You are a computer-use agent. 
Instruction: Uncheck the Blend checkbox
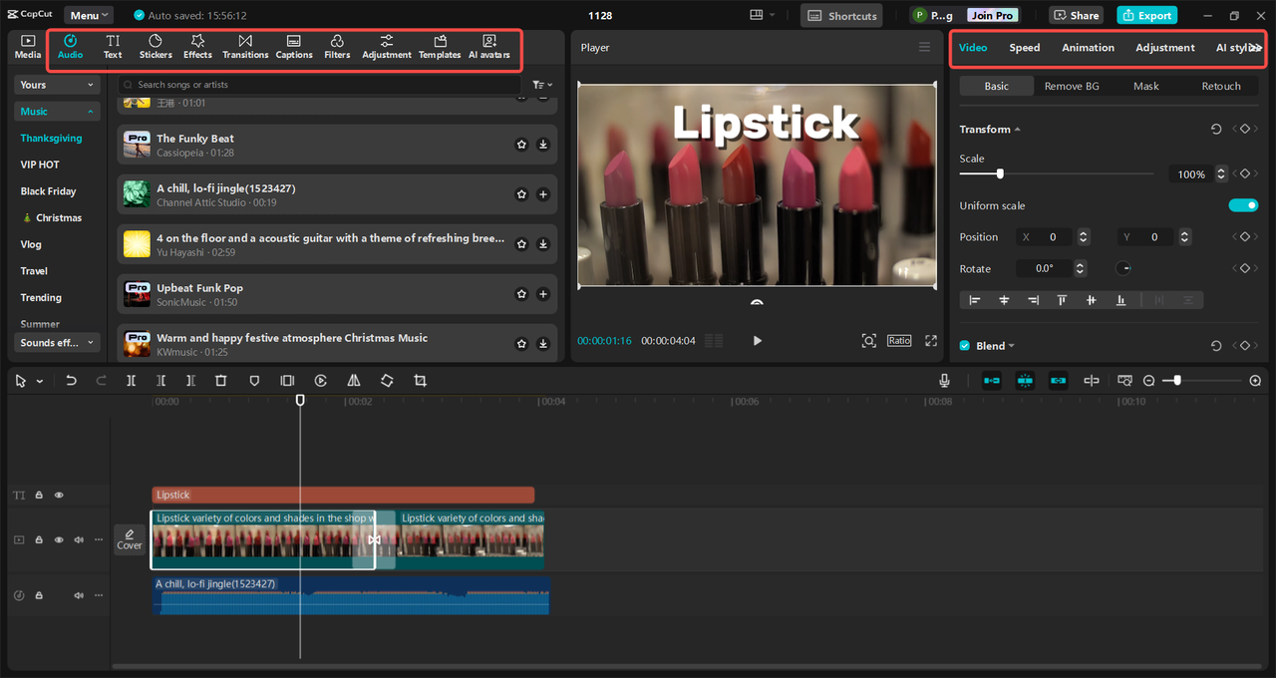pyautogui.click(x=964, y=346)
